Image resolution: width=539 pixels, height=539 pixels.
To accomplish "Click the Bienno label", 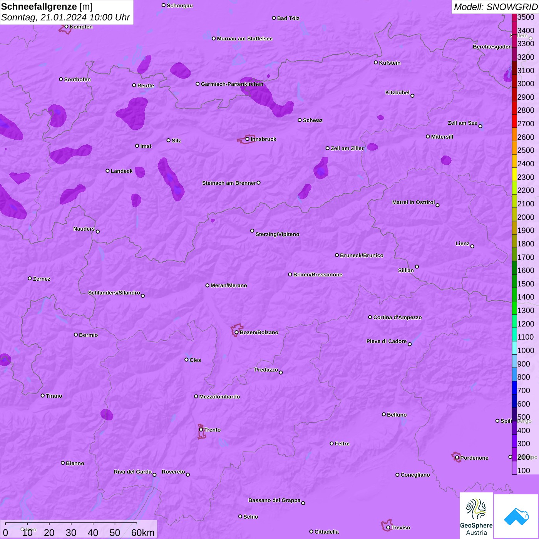I will pos(75,463).
